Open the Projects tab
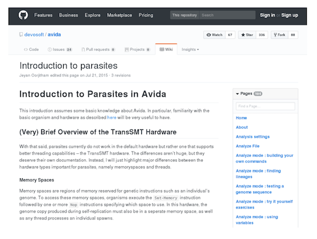This screenshot has width=317, height=239. coord(138,49)
